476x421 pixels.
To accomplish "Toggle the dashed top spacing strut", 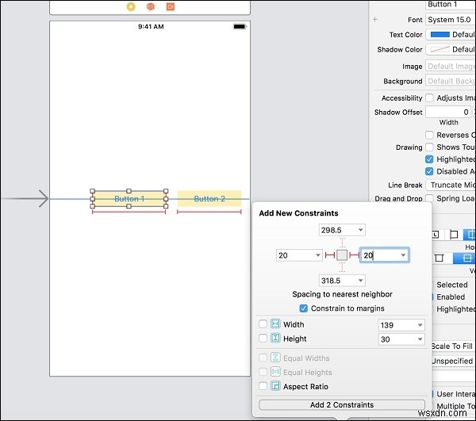I will pyautogui.click(x=342, y=243).
